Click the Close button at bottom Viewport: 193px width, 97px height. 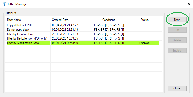pyautogui.click(x=177, y=88)
